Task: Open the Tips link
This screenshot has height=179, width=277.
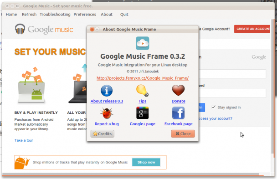Action: coord(143,101)
